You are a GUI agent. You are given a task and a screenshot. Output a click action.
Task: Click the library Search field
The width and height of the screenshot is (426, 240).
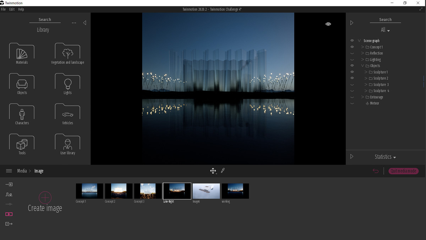coord(45,20)
